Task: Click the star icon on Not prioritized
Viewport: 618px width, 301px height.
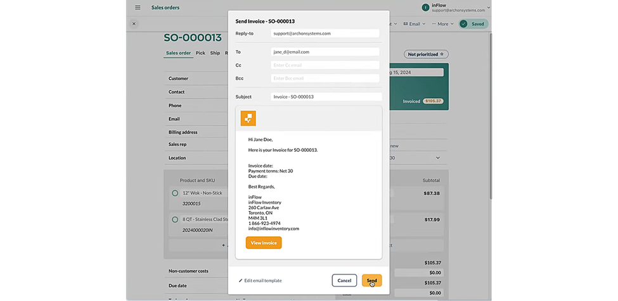Action: pos(442,54)
